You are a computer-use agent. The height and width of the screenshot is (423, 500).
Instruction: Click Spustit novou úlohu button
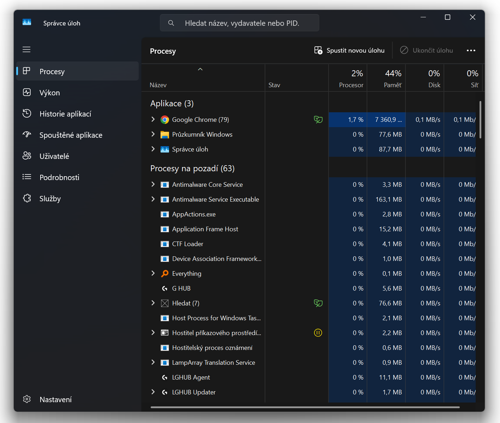pyautogui.click(x=349, y=50)
